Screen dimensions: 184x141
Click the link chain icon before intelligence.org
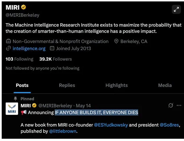coord(8,48)
